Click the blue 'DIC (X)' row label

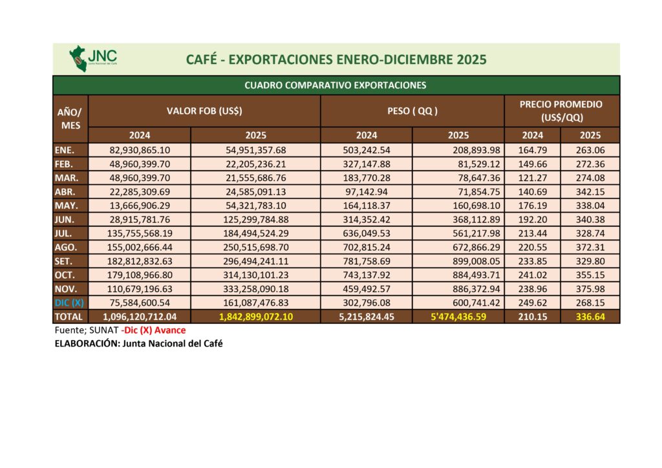click(x=69, y=303)
